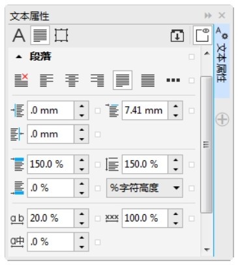Image resolution: width=238 pixels, height=265 pixels.
Task: Collapse the 段落 section triangle
Action: (19, 57)
